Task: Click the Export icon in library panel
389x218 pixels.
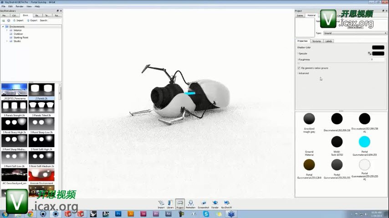Action: (x=32, y=20)
